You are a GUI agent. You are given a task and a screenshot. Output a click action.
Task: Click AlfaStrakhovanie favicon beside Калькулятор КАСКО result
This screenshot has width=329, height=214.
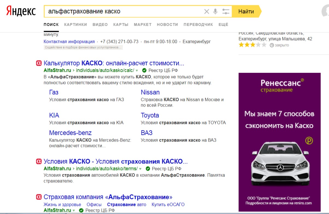39,63
